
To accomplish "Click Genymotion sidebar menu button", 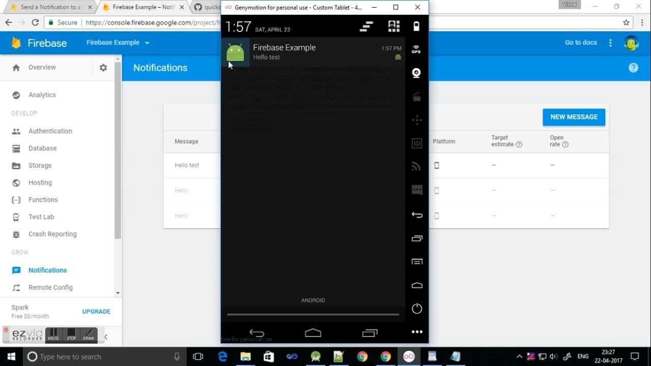I will click(x=417, y=262).
